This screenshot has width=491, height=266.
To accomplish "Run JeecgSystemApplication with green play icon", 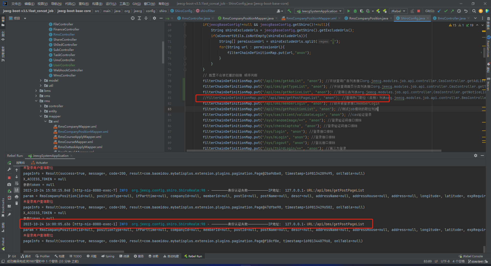I will tap(349, 11).
